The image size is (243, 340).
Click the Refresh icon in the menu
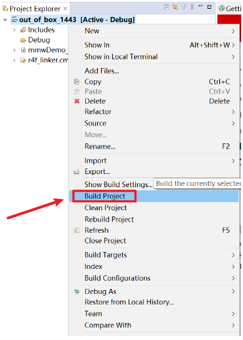tap(77, 230)
